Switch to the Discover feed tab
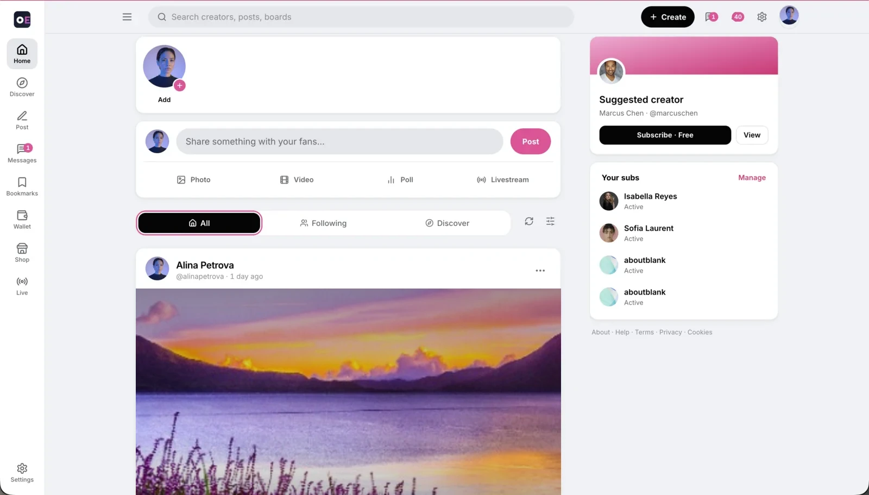The width and height of the screenshot is (869, 495). pyautogui.click(x=447, y=223)
